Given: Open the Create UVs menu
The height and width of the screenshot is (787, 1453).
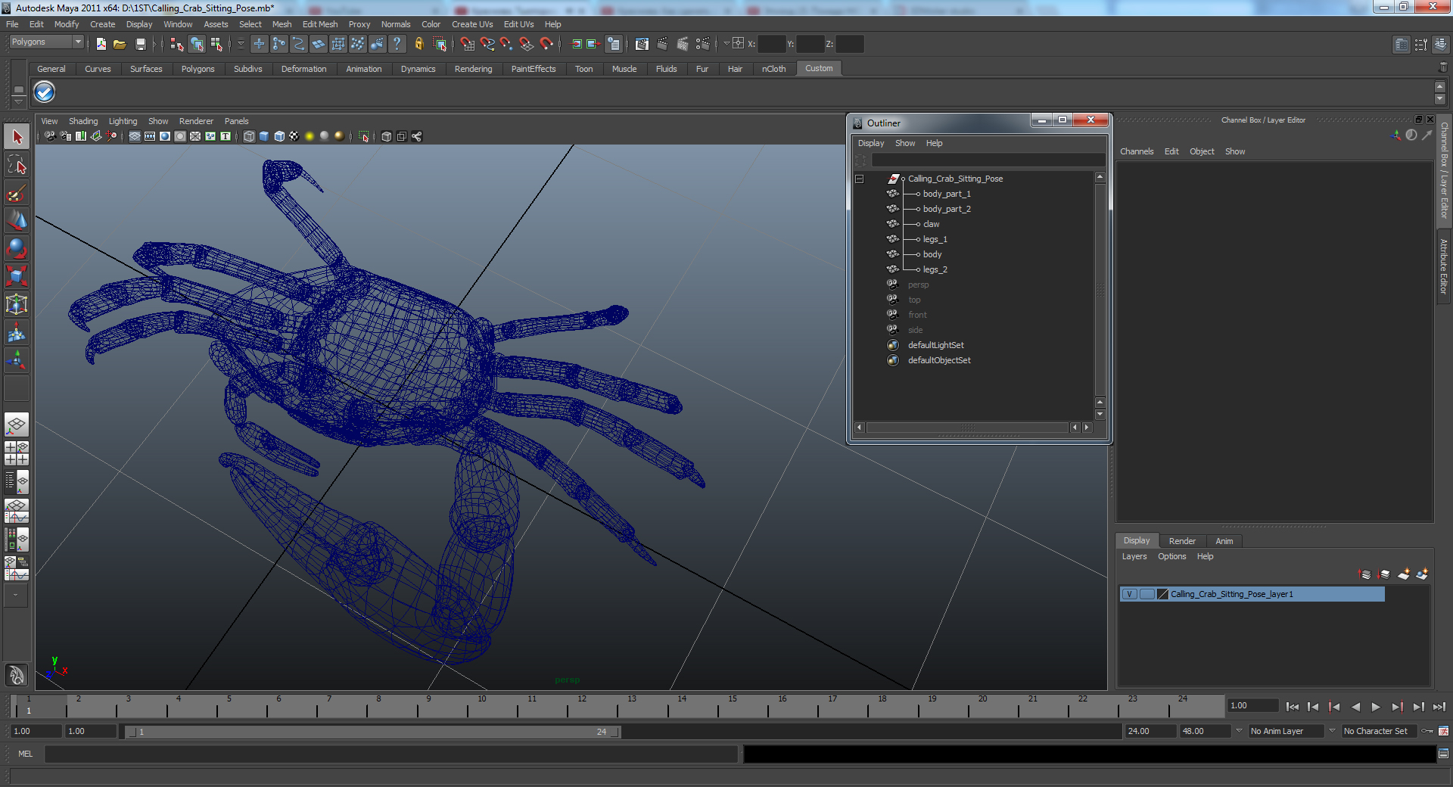Looking at the screenshot, I should click(472, 24).
